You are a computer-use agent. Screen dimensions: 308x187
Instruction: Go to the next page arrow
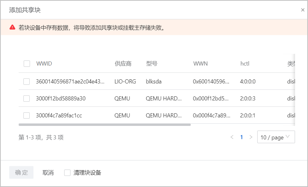[251, 137]
